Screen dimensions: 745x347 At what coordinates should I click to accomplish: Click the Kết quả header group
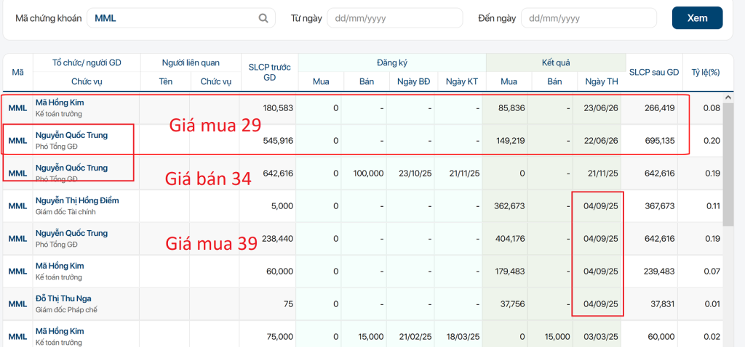tap(556, 62)
